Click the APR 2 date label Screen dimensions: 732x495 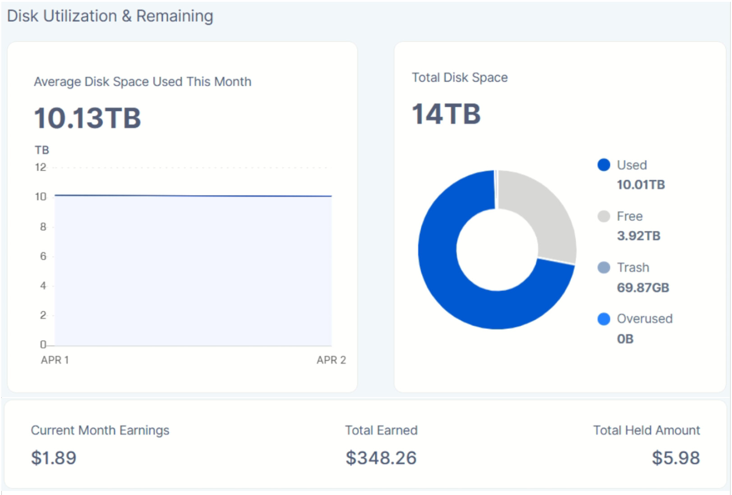[331, 360]
